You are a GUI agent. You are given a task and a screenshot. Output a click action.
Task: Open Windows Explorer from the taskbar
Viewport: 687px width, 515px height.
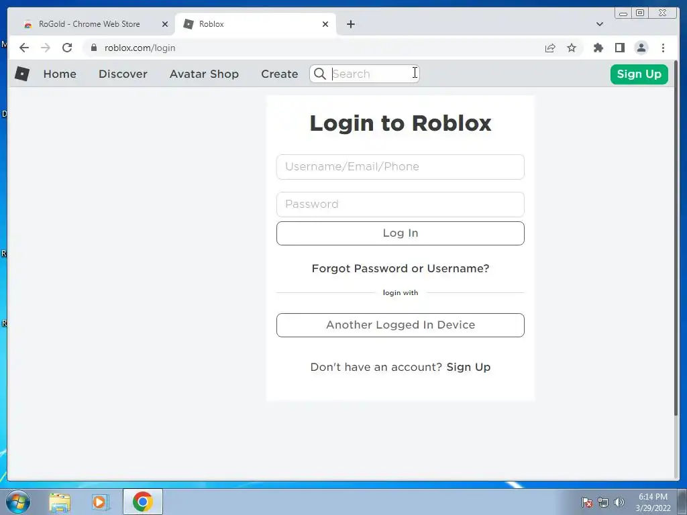coord(60,502)
